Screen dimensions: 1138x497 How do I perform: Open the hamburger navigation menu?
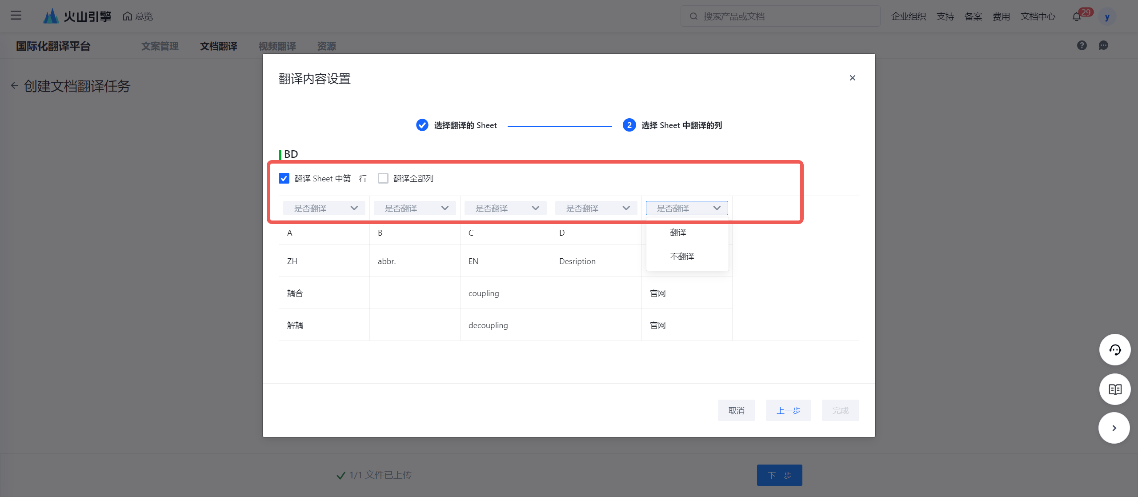click(16, 16)
